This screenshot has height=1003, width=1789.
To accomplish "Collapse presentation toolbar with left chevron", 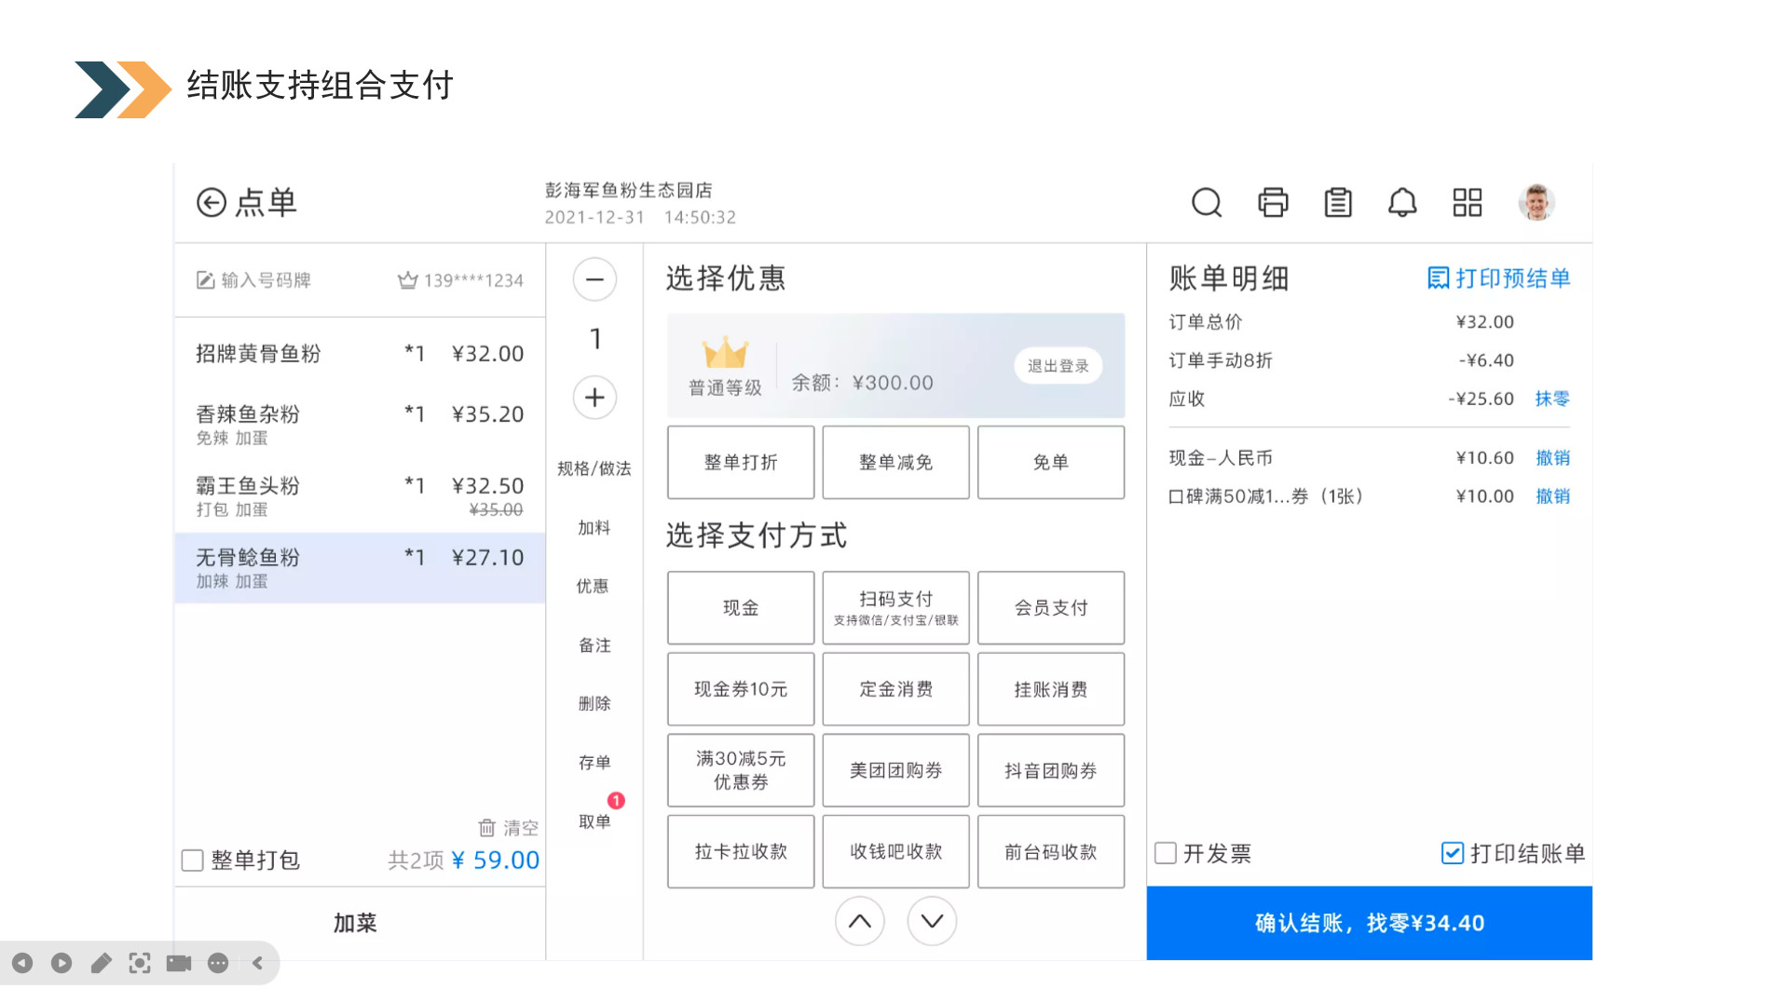I will point(258,963).
